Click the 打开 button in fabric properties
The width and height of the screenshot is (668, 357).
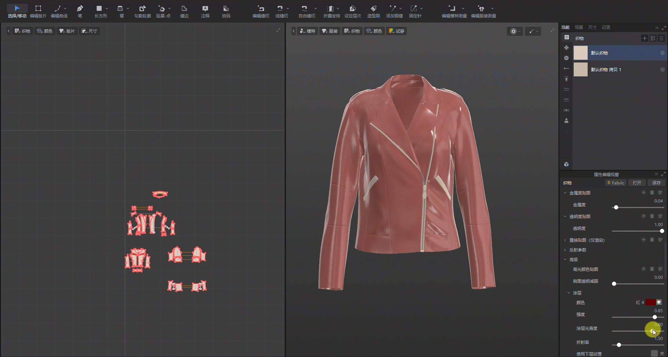(637, 183)
